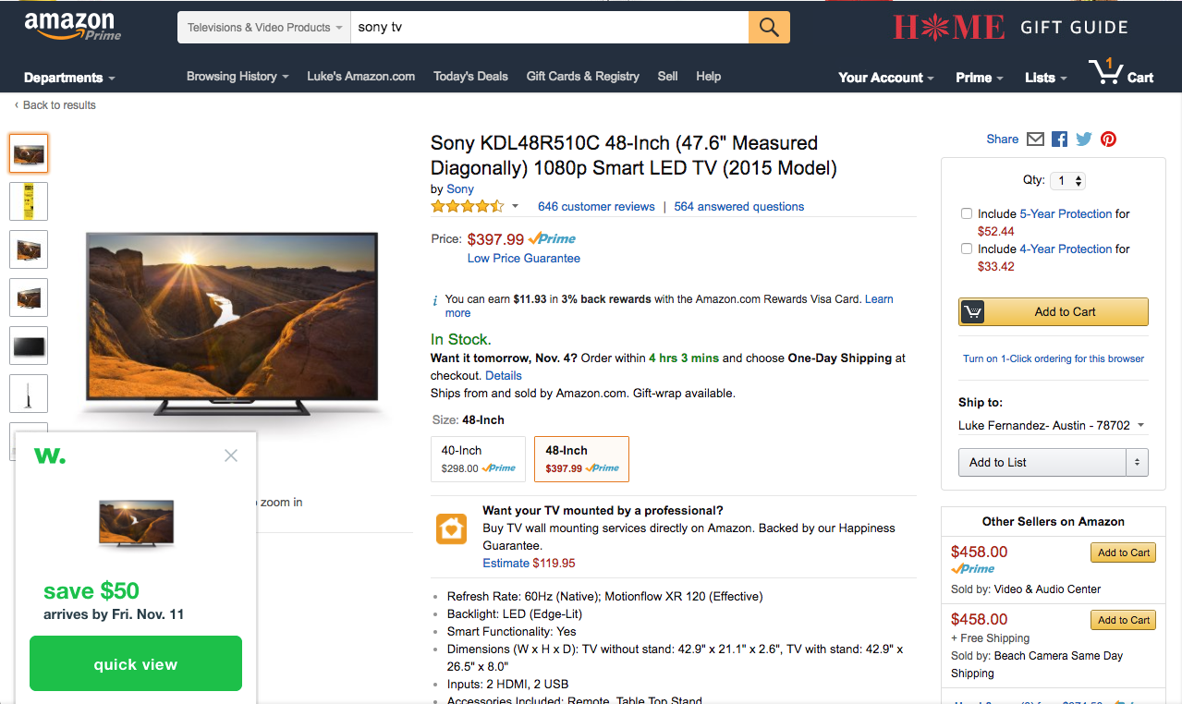The width and height of the screenshot is (1182, 704).
Task: Select the 40-Inch size option
Action: [478, 459]
